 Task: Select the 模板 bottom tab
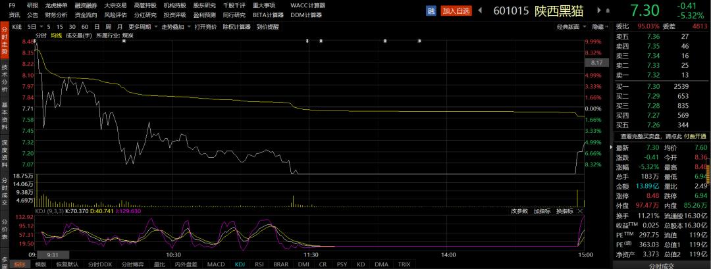pos(40,264)
